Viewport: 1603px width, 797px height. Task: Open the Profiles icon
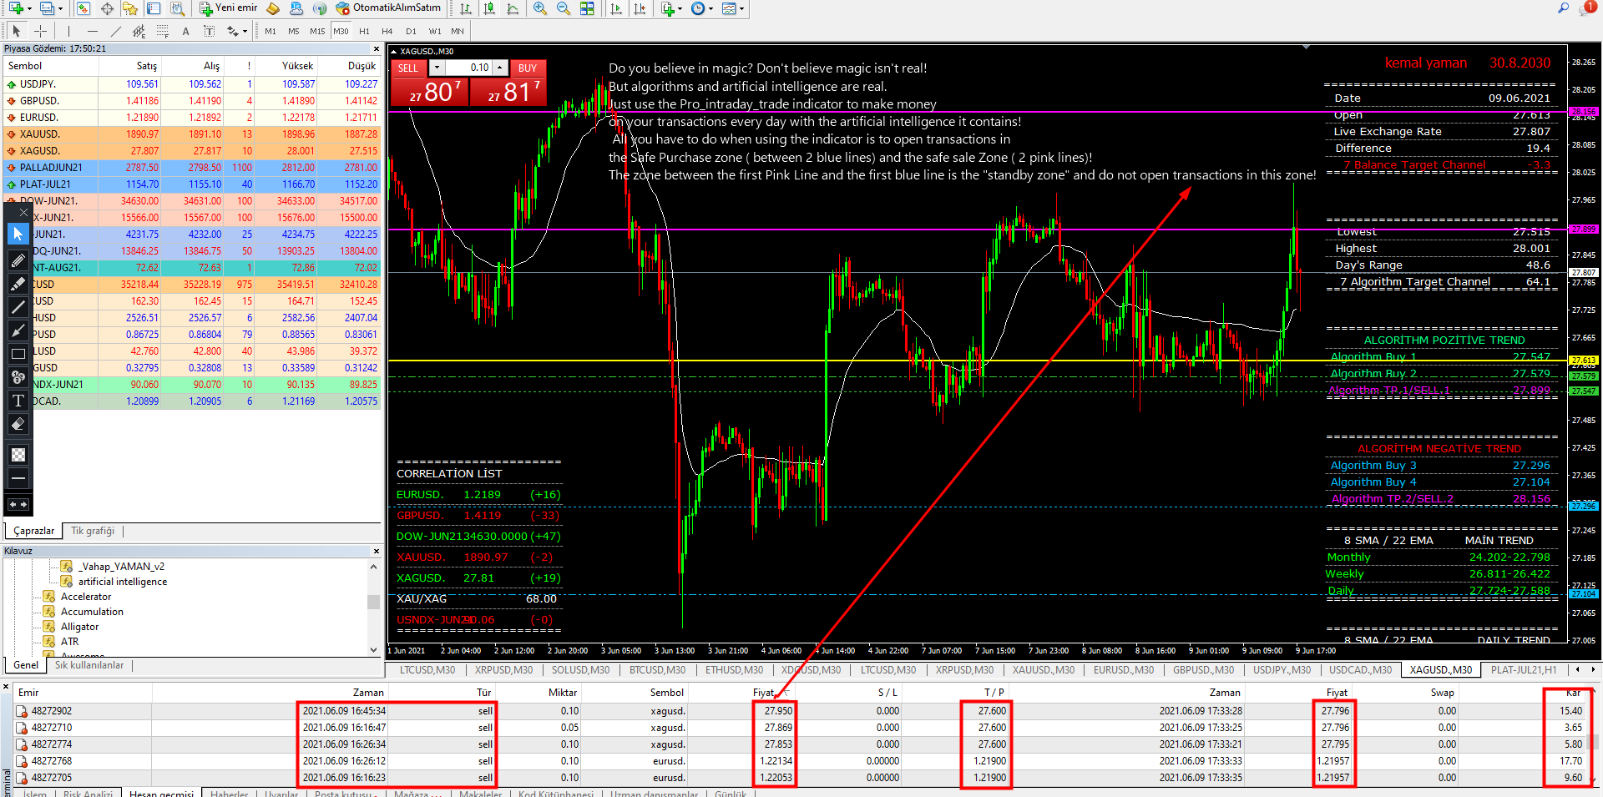click(48, 8)
